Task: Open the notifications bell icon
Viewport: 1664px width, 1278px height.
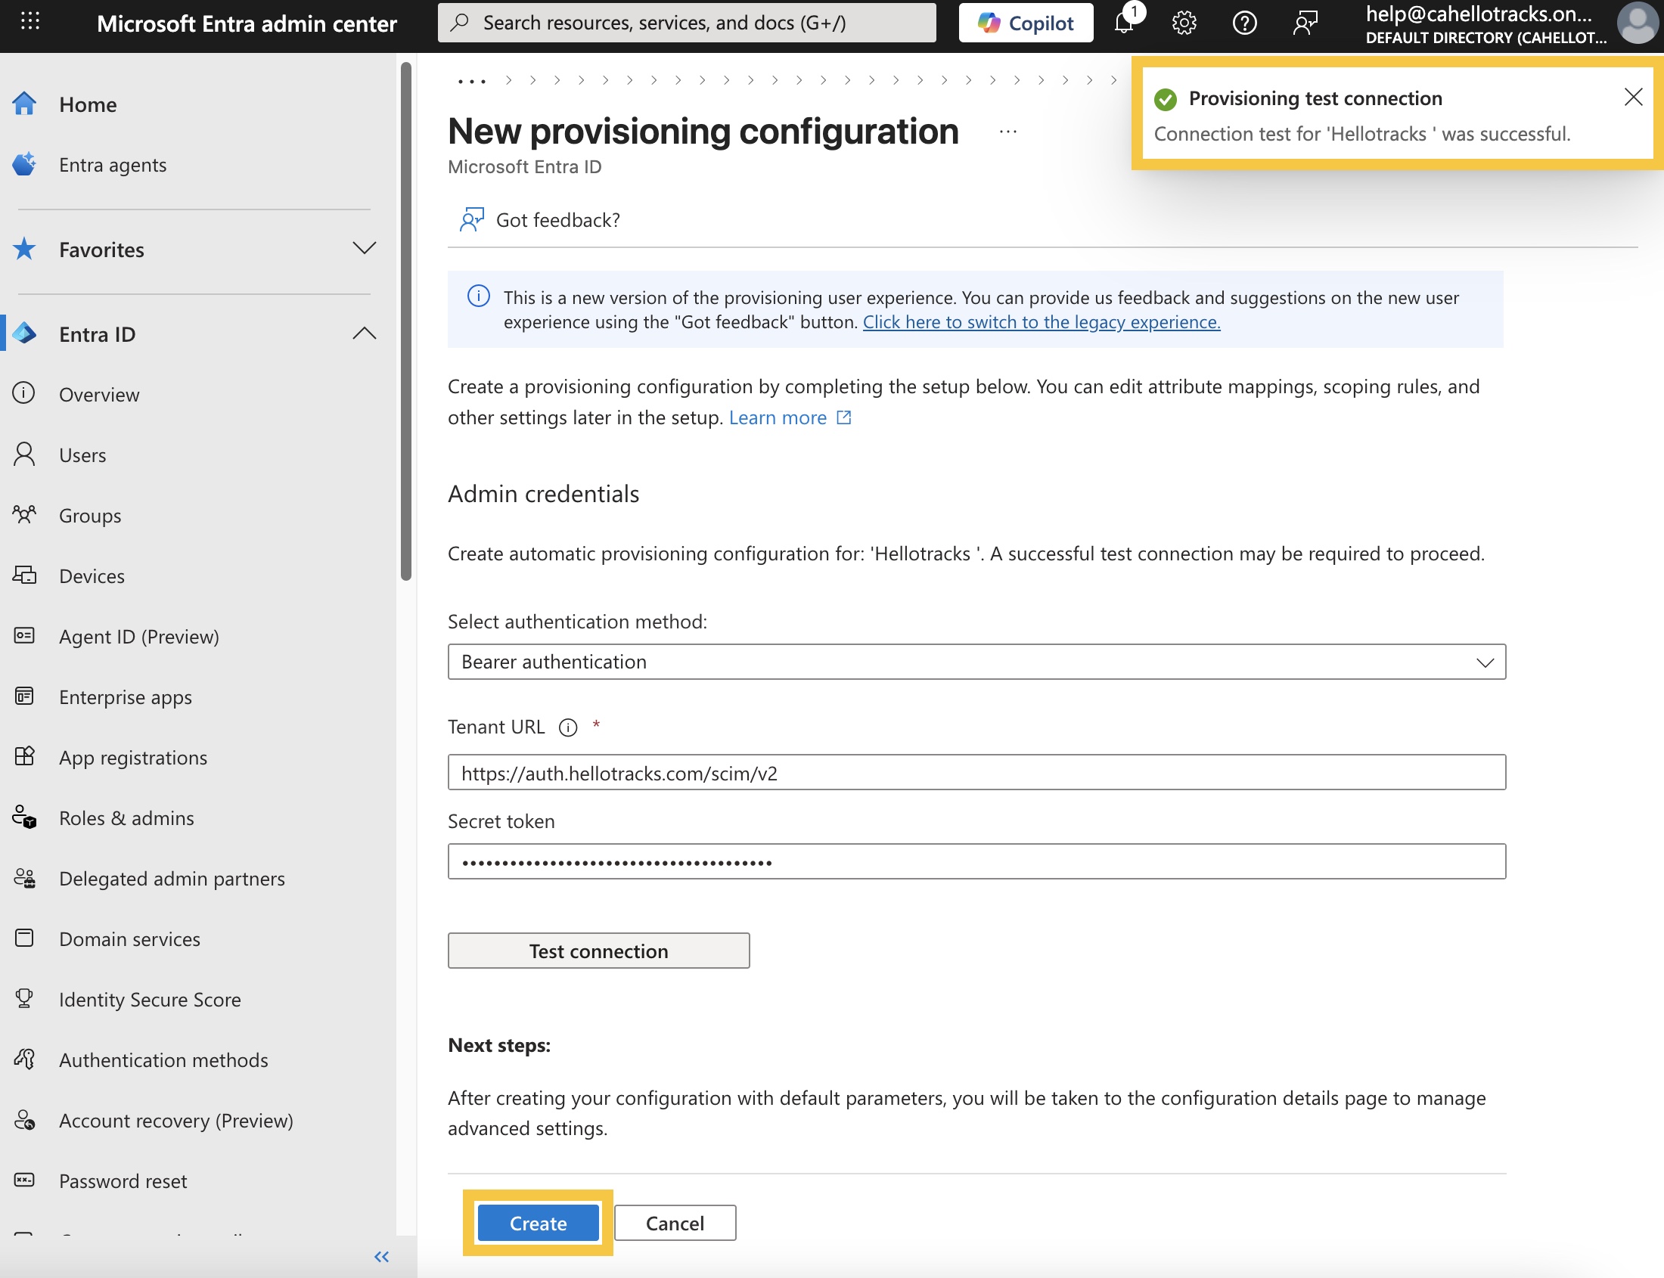Action: (1125, 23)
